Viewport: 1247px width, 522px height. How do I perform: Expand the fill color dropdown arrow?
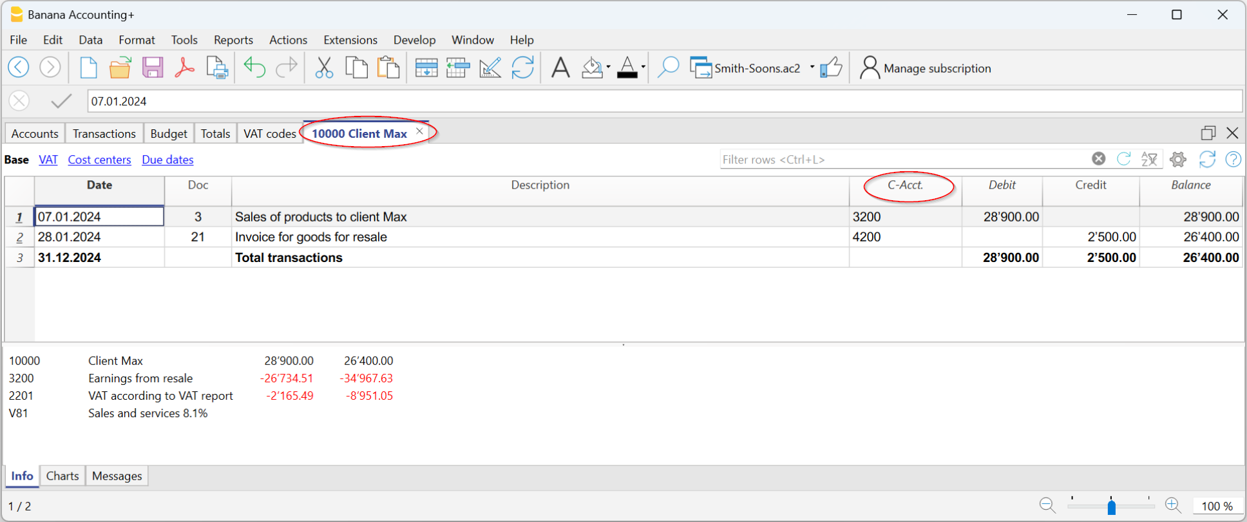pyautogui.click(x=608, y=67)
